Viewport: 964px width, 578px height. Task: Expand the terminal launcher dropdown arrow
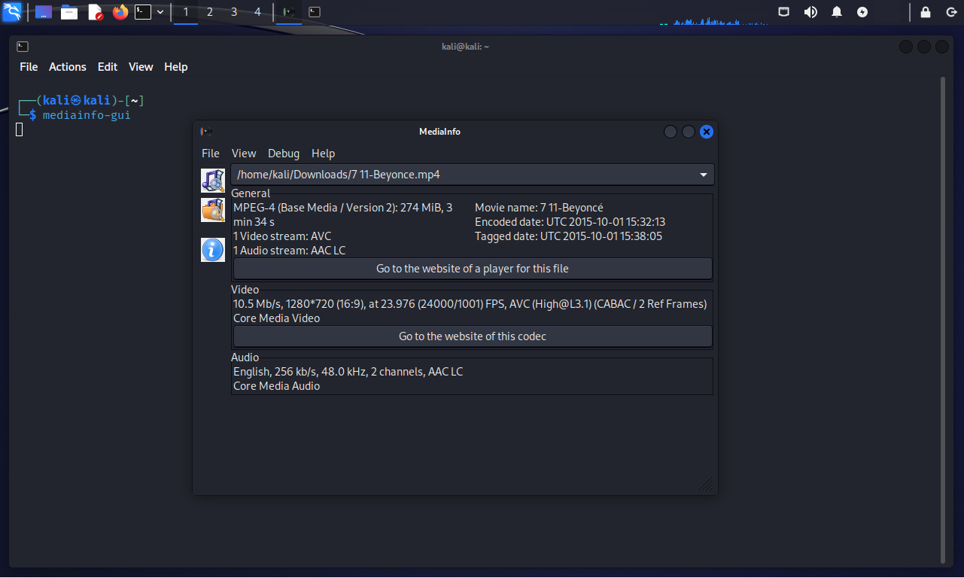[160, 12]
